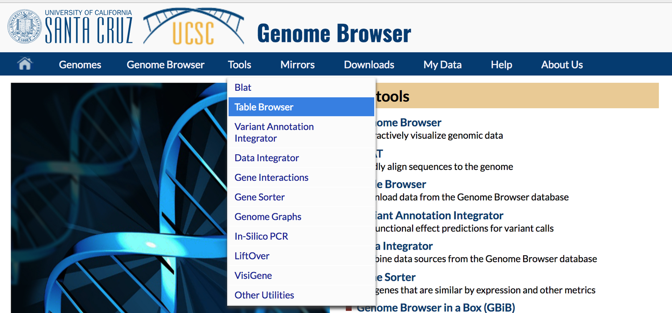Select Variant Annotation Integrator menu entry
This screenshot has width=672, height=313.
click(x=274, y=132)
